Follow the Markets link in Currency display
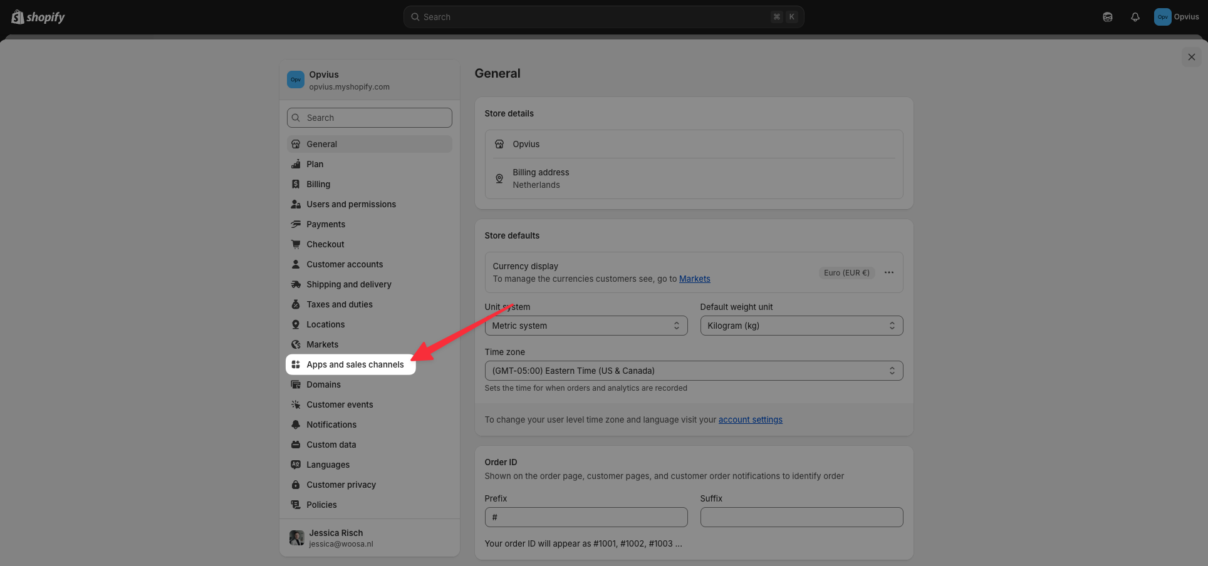 (x=694, y=279)
